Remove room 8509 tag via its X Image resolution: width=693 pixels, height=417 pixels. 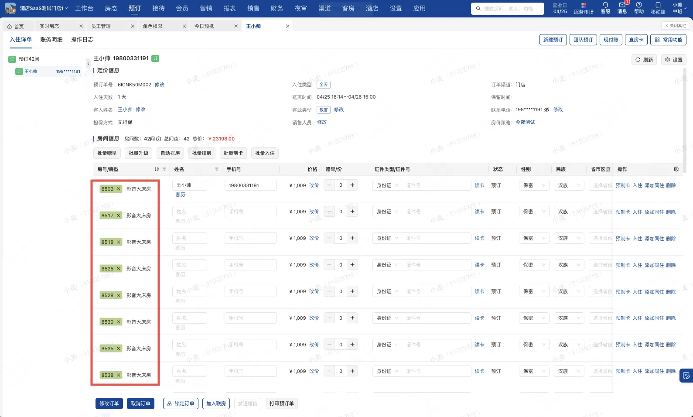tap(118, 189)
